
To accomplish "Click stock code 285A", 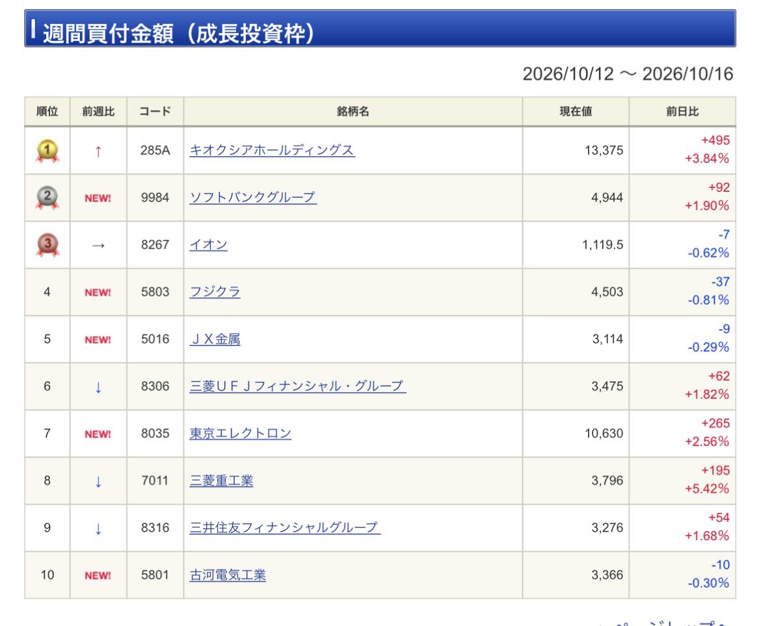I will tap(155, 150).
